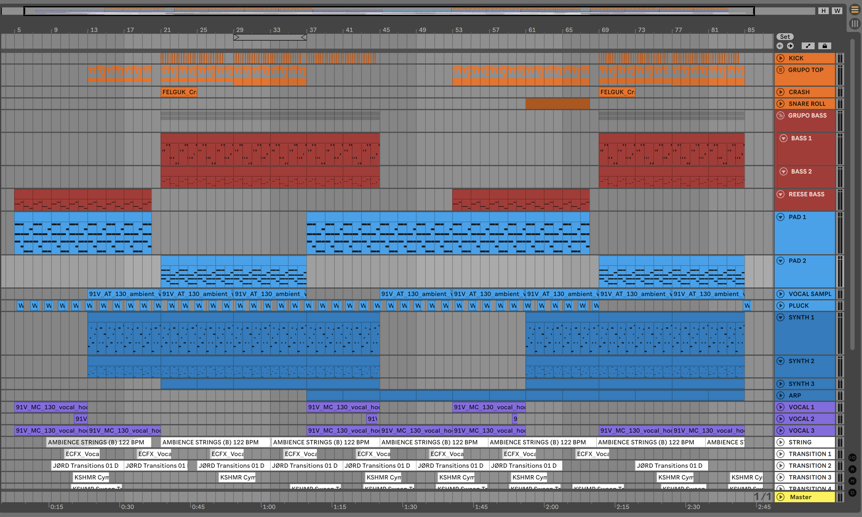Image resolution: width=862 pixels, height=517 pixels.
Task: Jump to previous locator arrow
Action: [x=780, y=46]
